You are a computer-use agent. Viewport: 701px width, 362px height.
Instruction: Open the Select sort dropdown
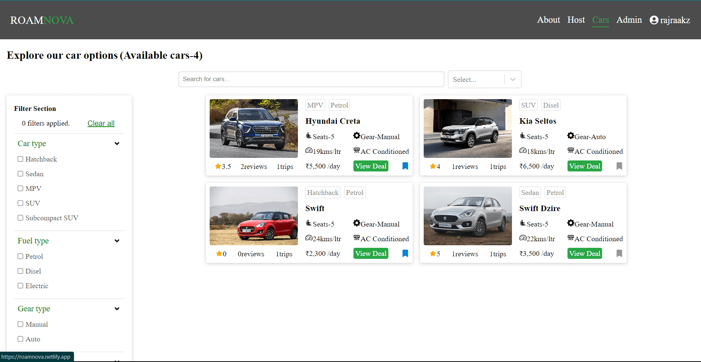coord(484,79)
